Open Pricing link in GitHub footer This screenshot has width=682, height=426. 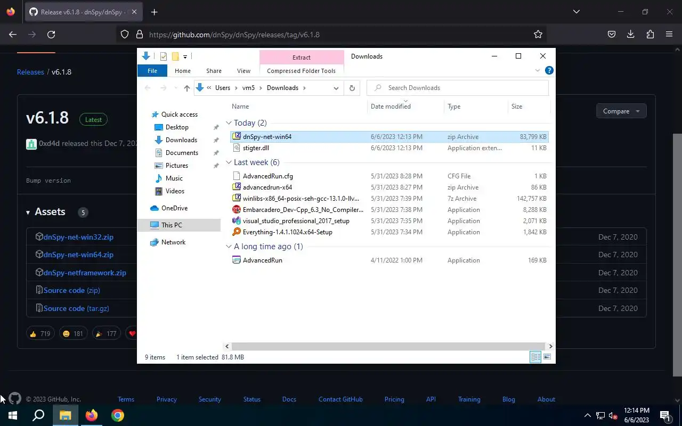394,399
